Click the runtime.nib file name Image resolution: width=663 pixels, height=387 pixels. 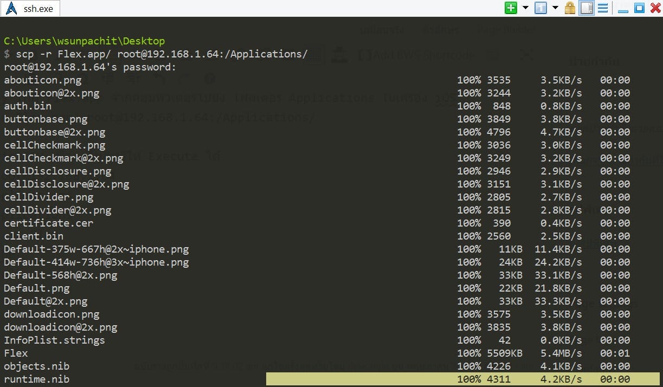click(37, 379)
